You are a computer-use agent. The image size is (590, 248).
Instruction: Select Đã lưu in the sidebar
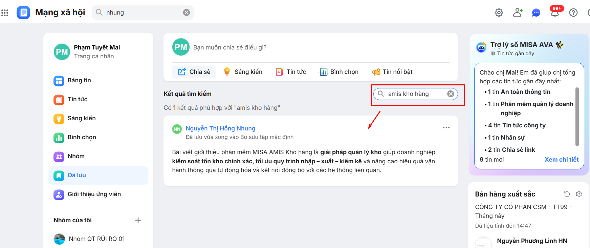tap(98, 175)
